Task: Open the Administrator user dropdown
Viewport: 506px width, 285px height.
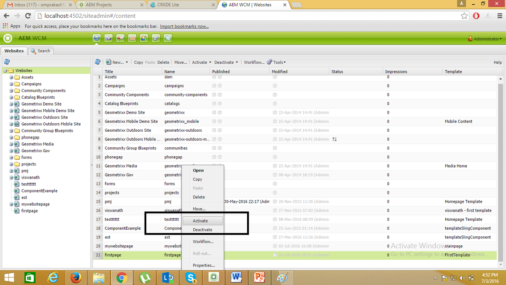Action: point(485,39)
